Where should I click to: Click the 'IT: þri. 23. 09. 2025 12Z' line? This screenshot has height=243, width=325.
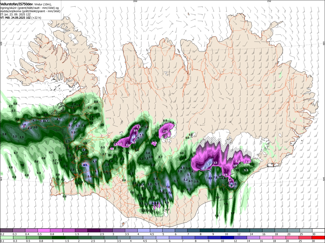tap(15, 15)
